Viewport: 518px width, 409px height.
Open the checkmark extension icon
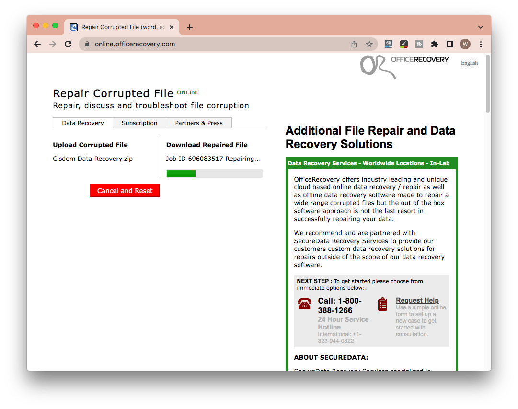[403, 44]
